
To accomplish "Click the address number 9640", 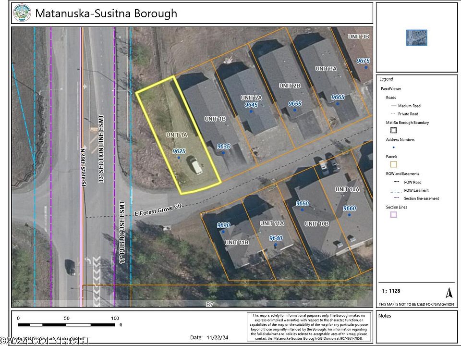I will (x=276, y=238).
